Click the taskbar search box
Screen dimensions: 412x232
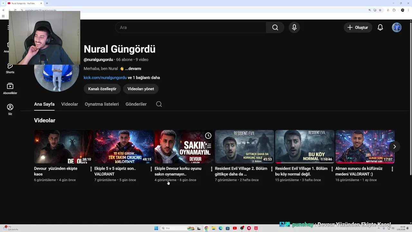178,228
